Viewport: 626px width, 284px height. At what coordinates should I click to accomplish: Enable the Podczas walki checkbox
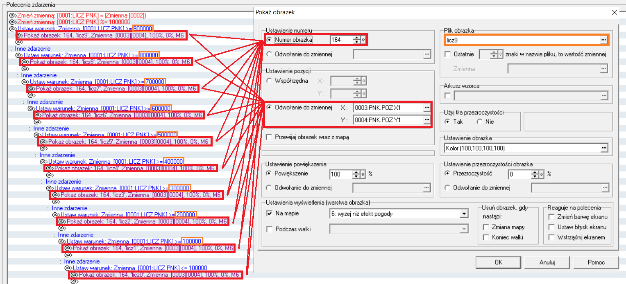click(269, 229)
